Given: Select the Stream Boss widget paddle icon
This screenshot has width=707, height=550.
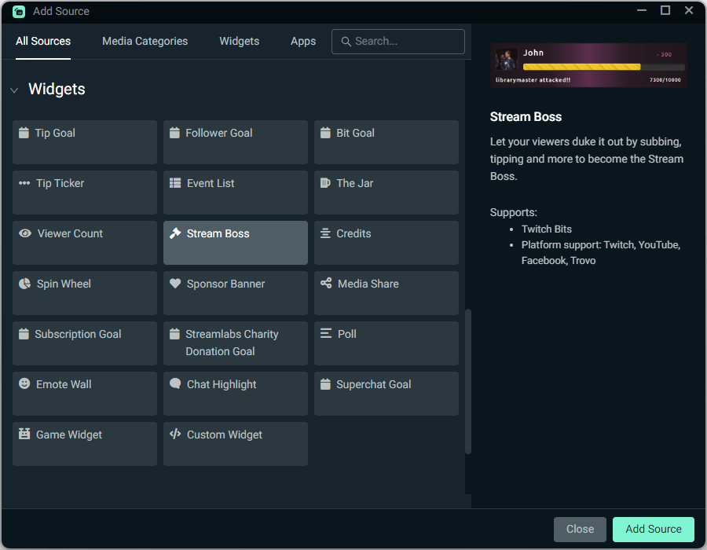Looking at the screenshot, I should click(175, 233).
